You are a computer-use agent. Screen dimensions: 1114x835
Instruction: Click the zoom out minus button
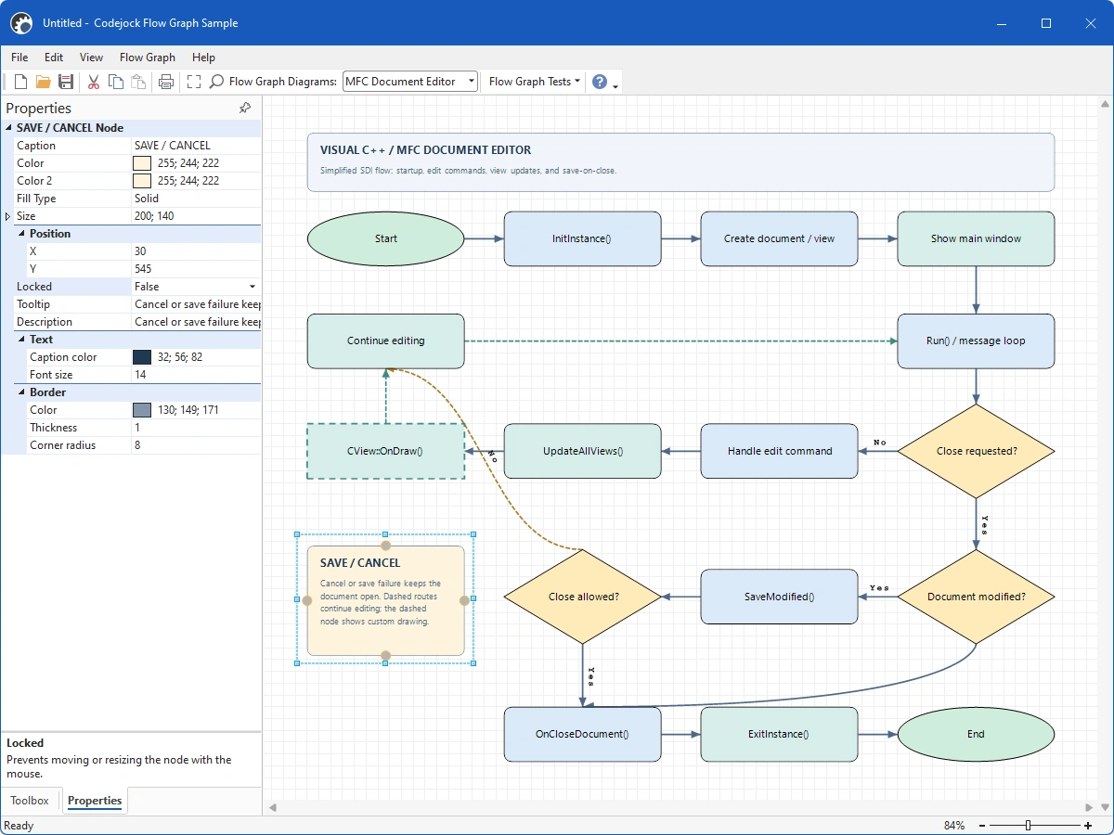pos(980,826)
